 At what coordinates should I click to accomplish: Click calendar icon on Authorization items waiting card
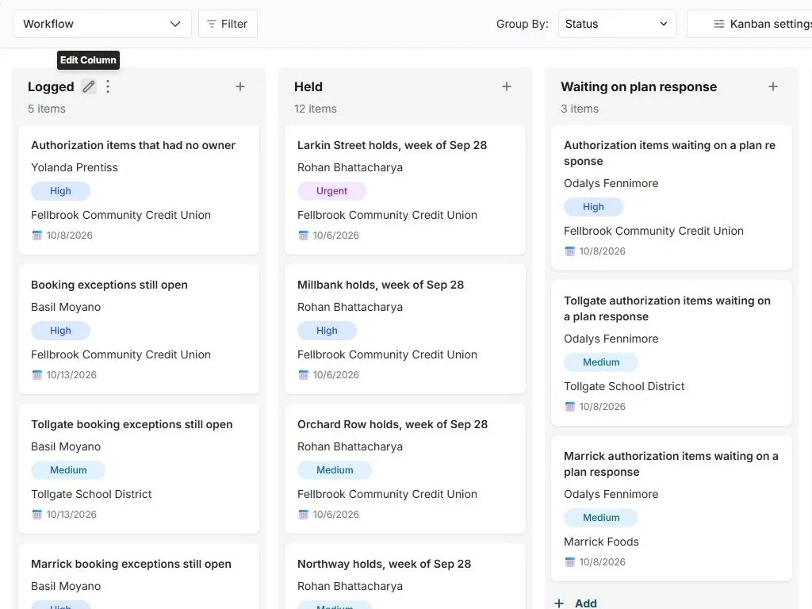pyautogui.click(x=569, y=251)
